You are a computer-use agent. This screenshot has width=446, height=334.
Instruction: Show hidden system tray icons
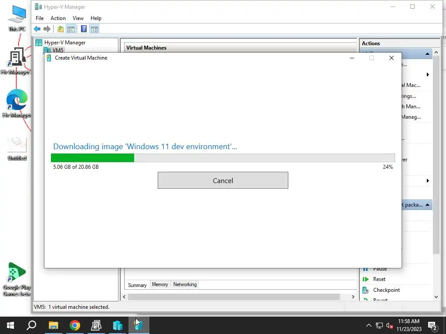tap(368, 325)
